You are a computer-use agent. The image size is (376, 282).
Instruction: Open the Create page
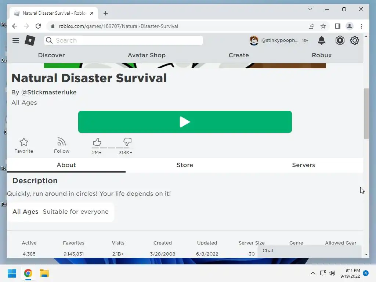(x=239, y=55)
